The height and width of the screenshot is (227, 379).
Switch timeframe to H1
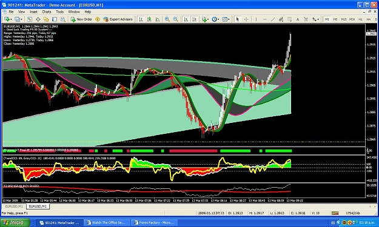tap(360, 19)
